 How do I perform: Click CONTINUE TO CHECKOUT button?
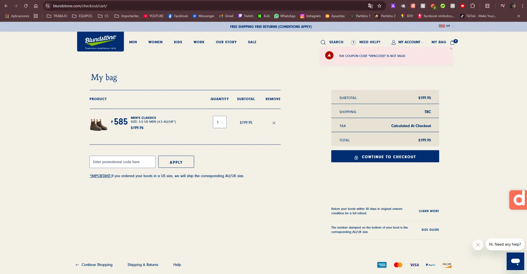pos(385,156)
